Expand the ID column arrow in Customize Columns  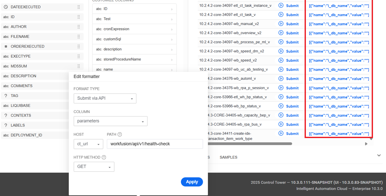[x=172, y=9]
